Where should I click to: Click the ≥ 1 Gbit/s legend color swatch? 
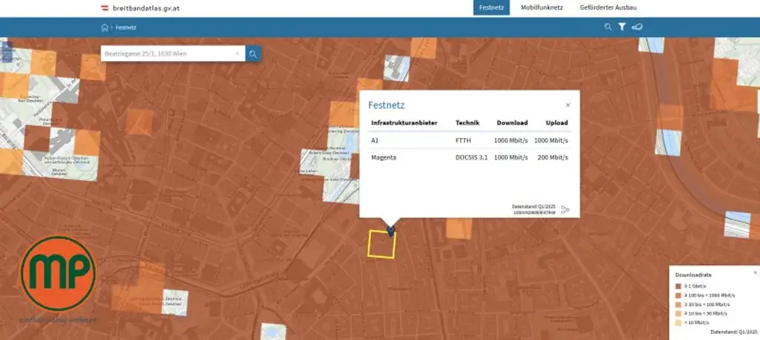678,286
